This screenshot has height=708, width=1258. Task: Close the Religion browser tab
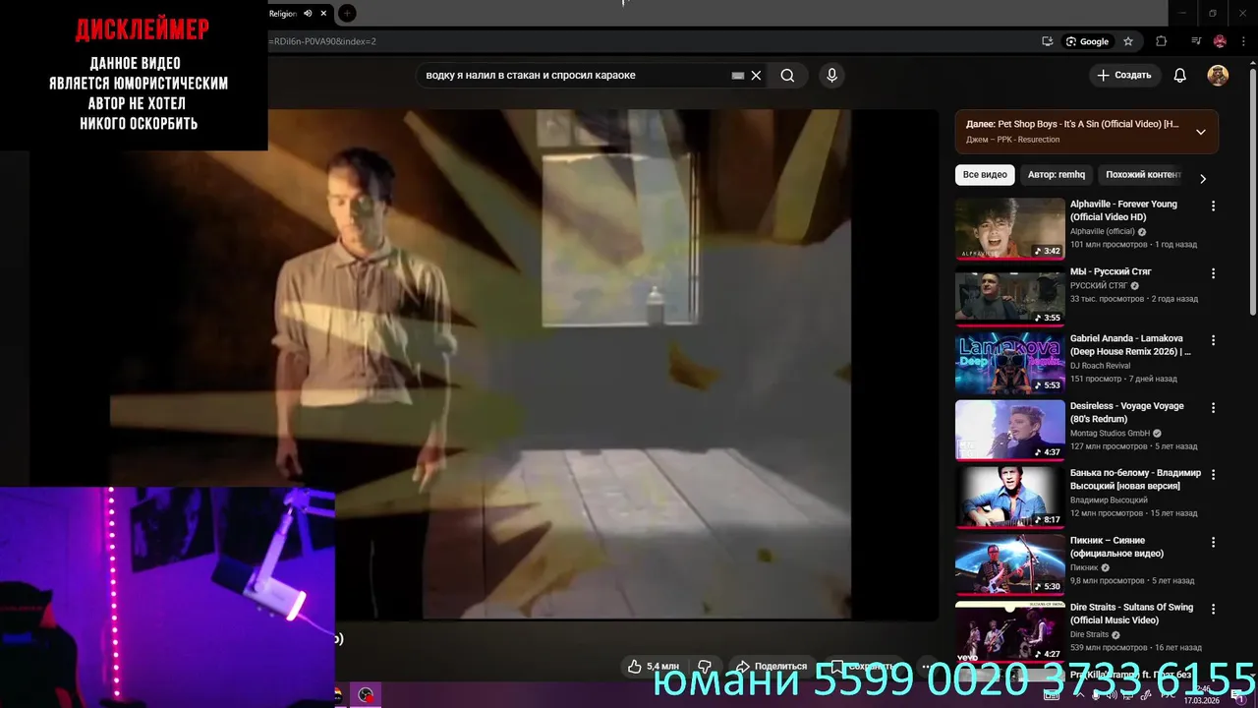323,14
